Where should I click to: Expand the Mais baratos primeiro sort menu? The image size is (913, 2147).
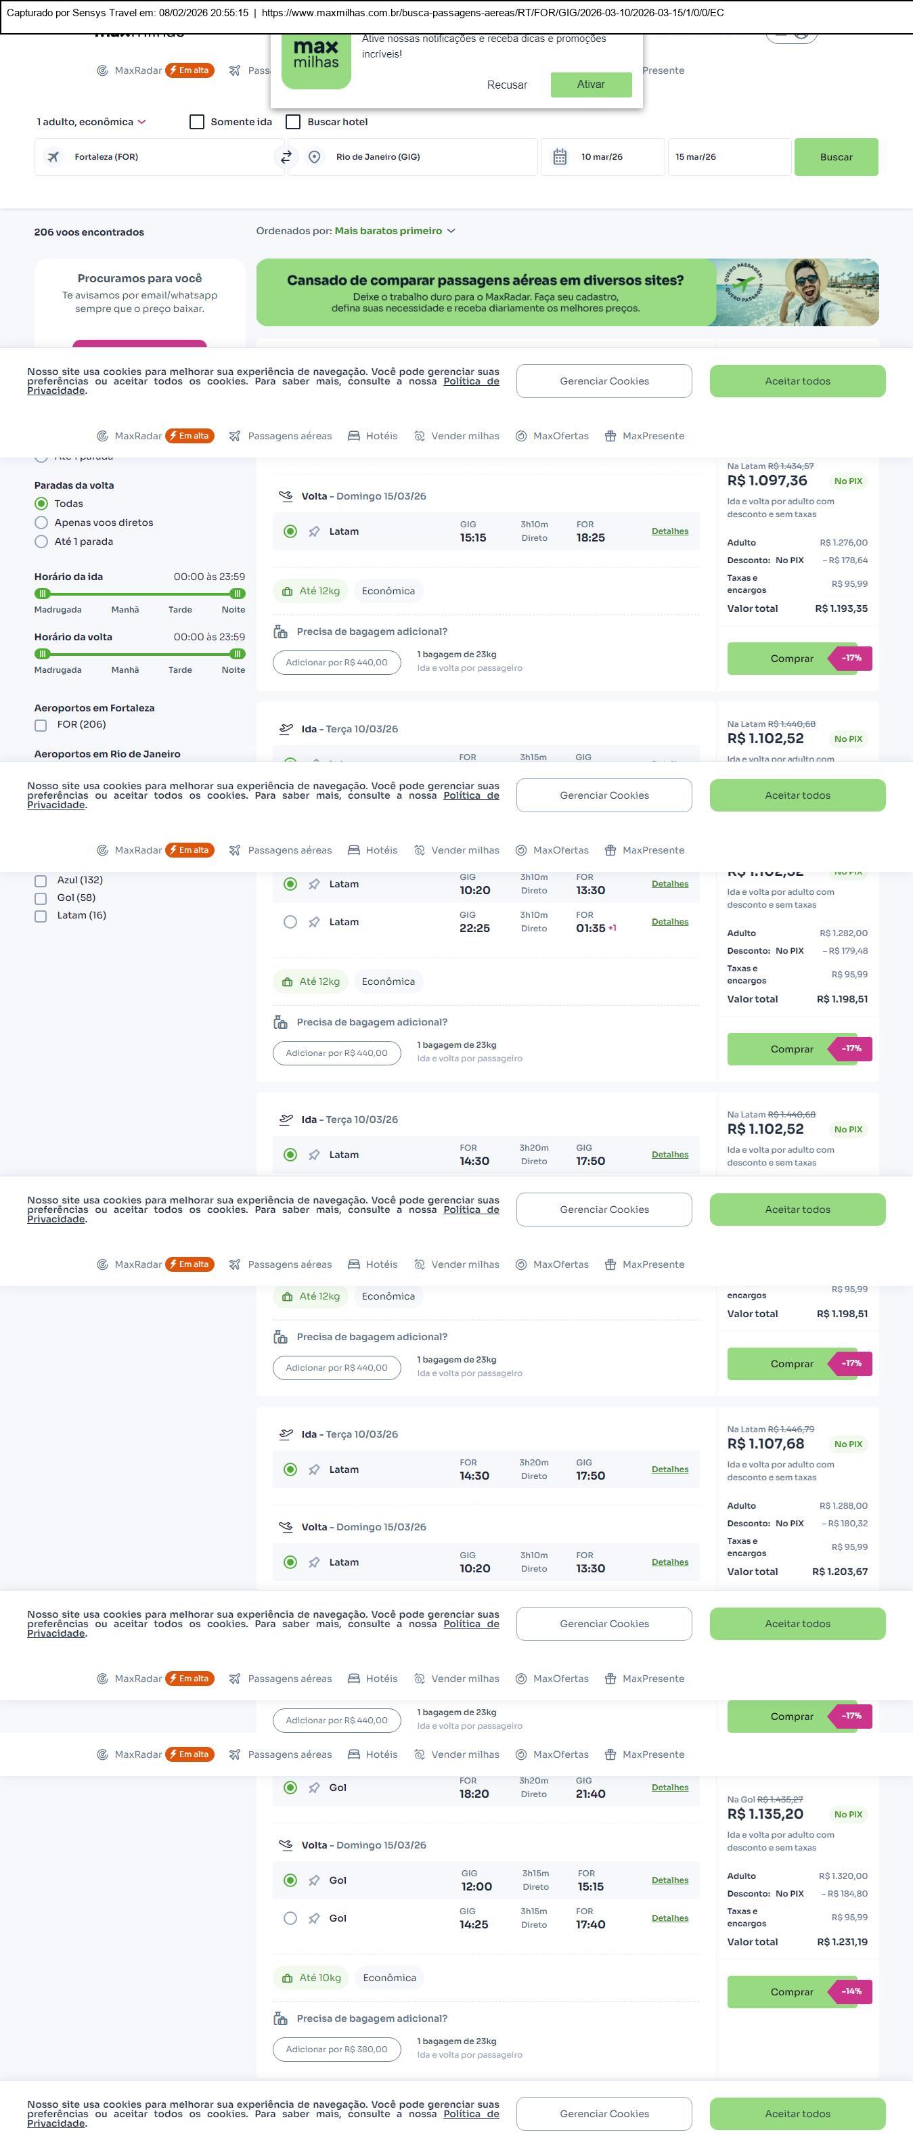(x=395, y=231)
